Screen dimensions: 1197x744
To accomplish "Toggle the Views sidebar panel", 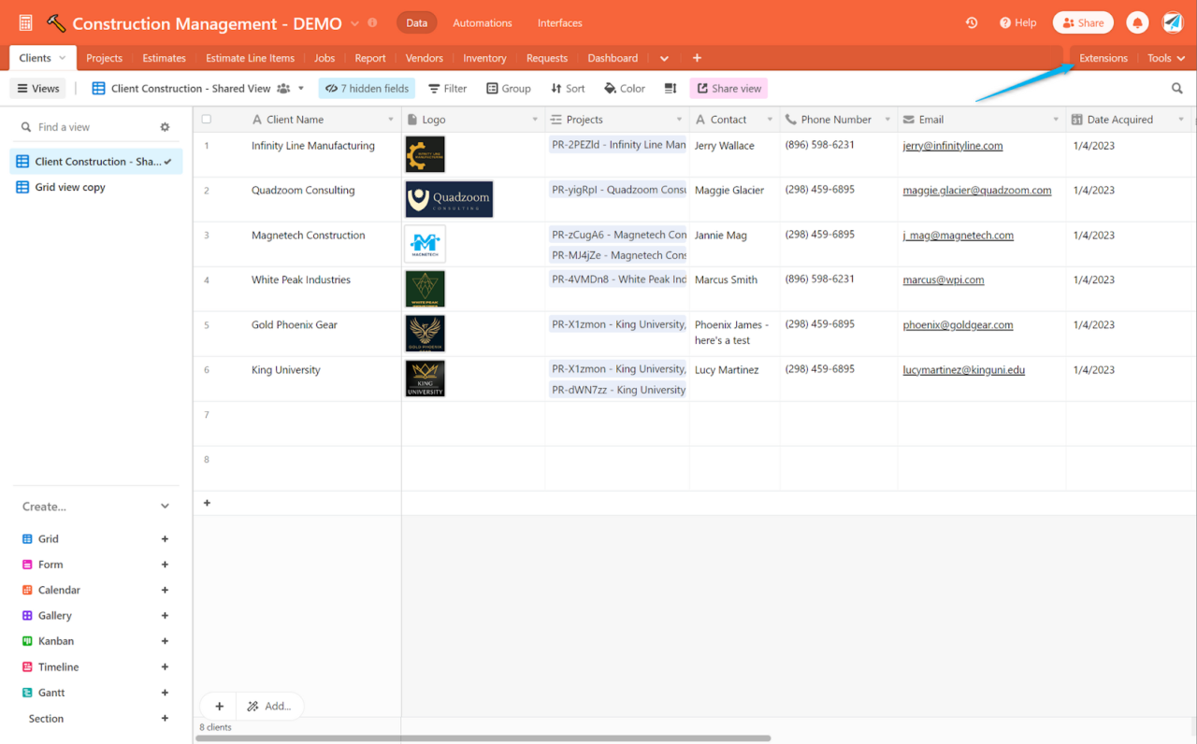I will pos(37,88).
